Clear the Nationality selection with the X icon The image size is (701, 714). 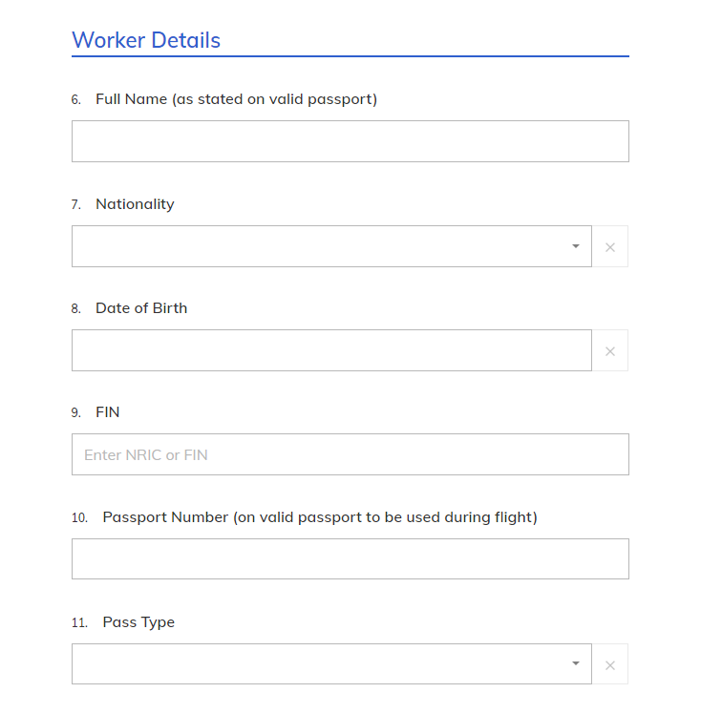(x=610, y=247)
